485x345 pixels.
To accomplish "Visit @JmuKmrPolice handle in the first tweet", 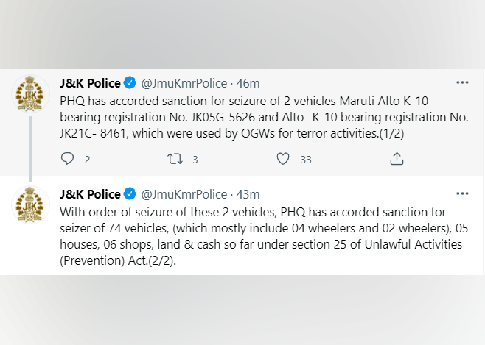I will pos(183,83).
